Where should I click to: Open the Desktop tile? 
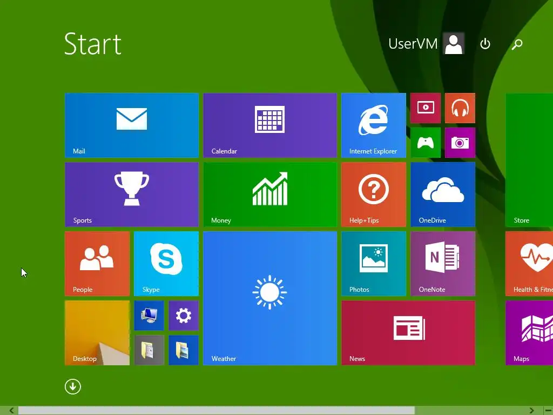pyautogui.click(x=97, y=332)
